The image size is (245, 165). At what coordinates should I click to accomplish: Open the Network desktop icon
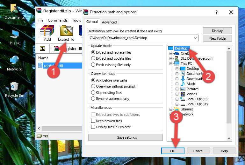tap(14, 63)
